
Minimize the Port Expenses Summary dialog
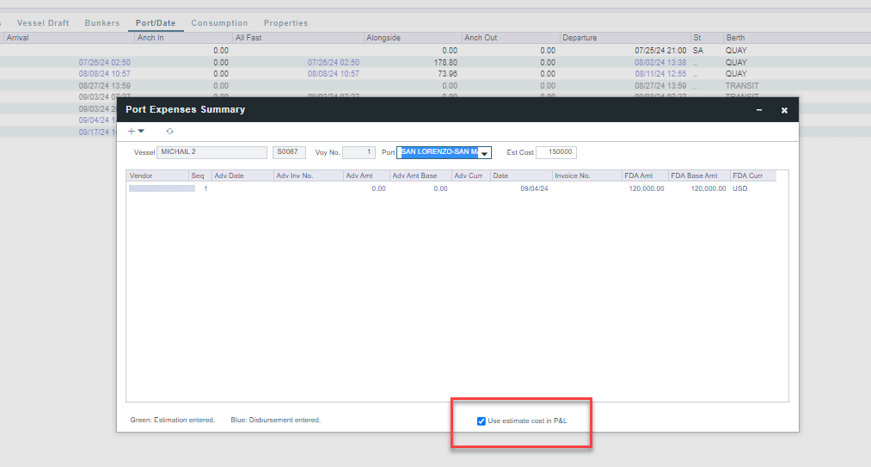tap(758, 110)
